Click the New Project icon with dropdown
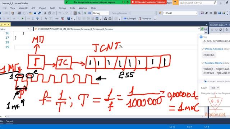Image resolution: width=230 pixels, height=129 pixels. [14, 13]
